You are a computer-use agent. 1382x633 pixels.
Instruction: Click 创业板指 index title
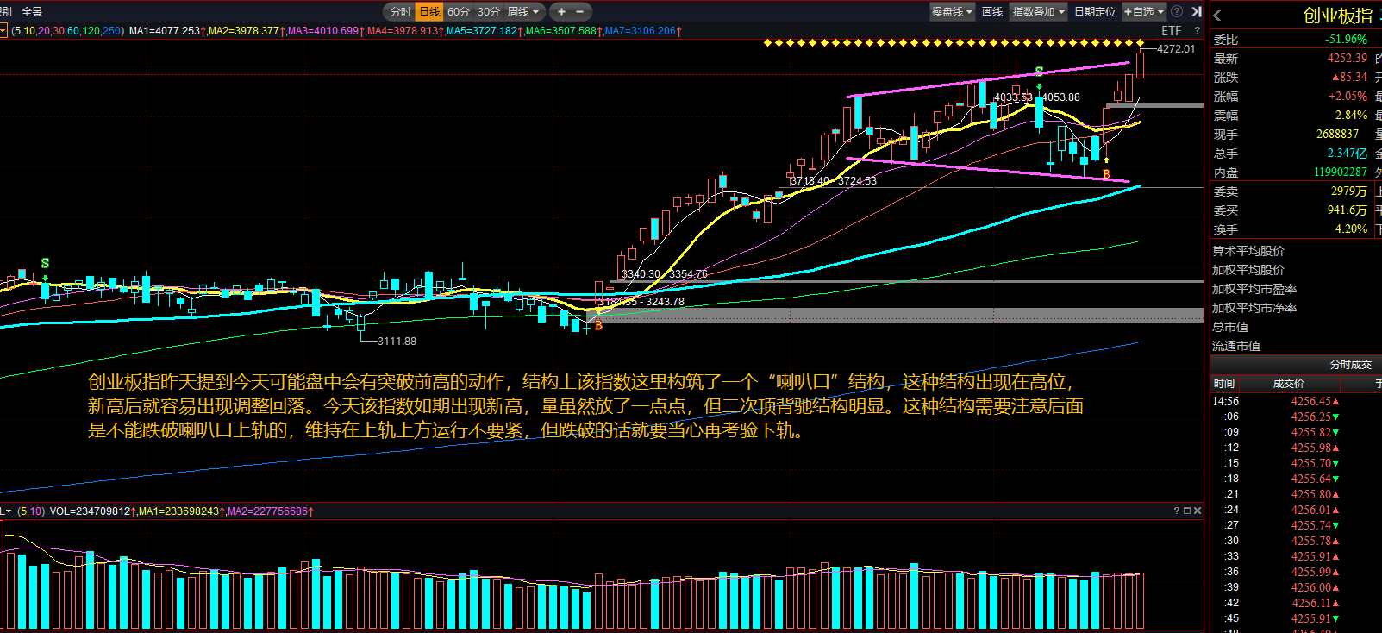click(1337, 16)
